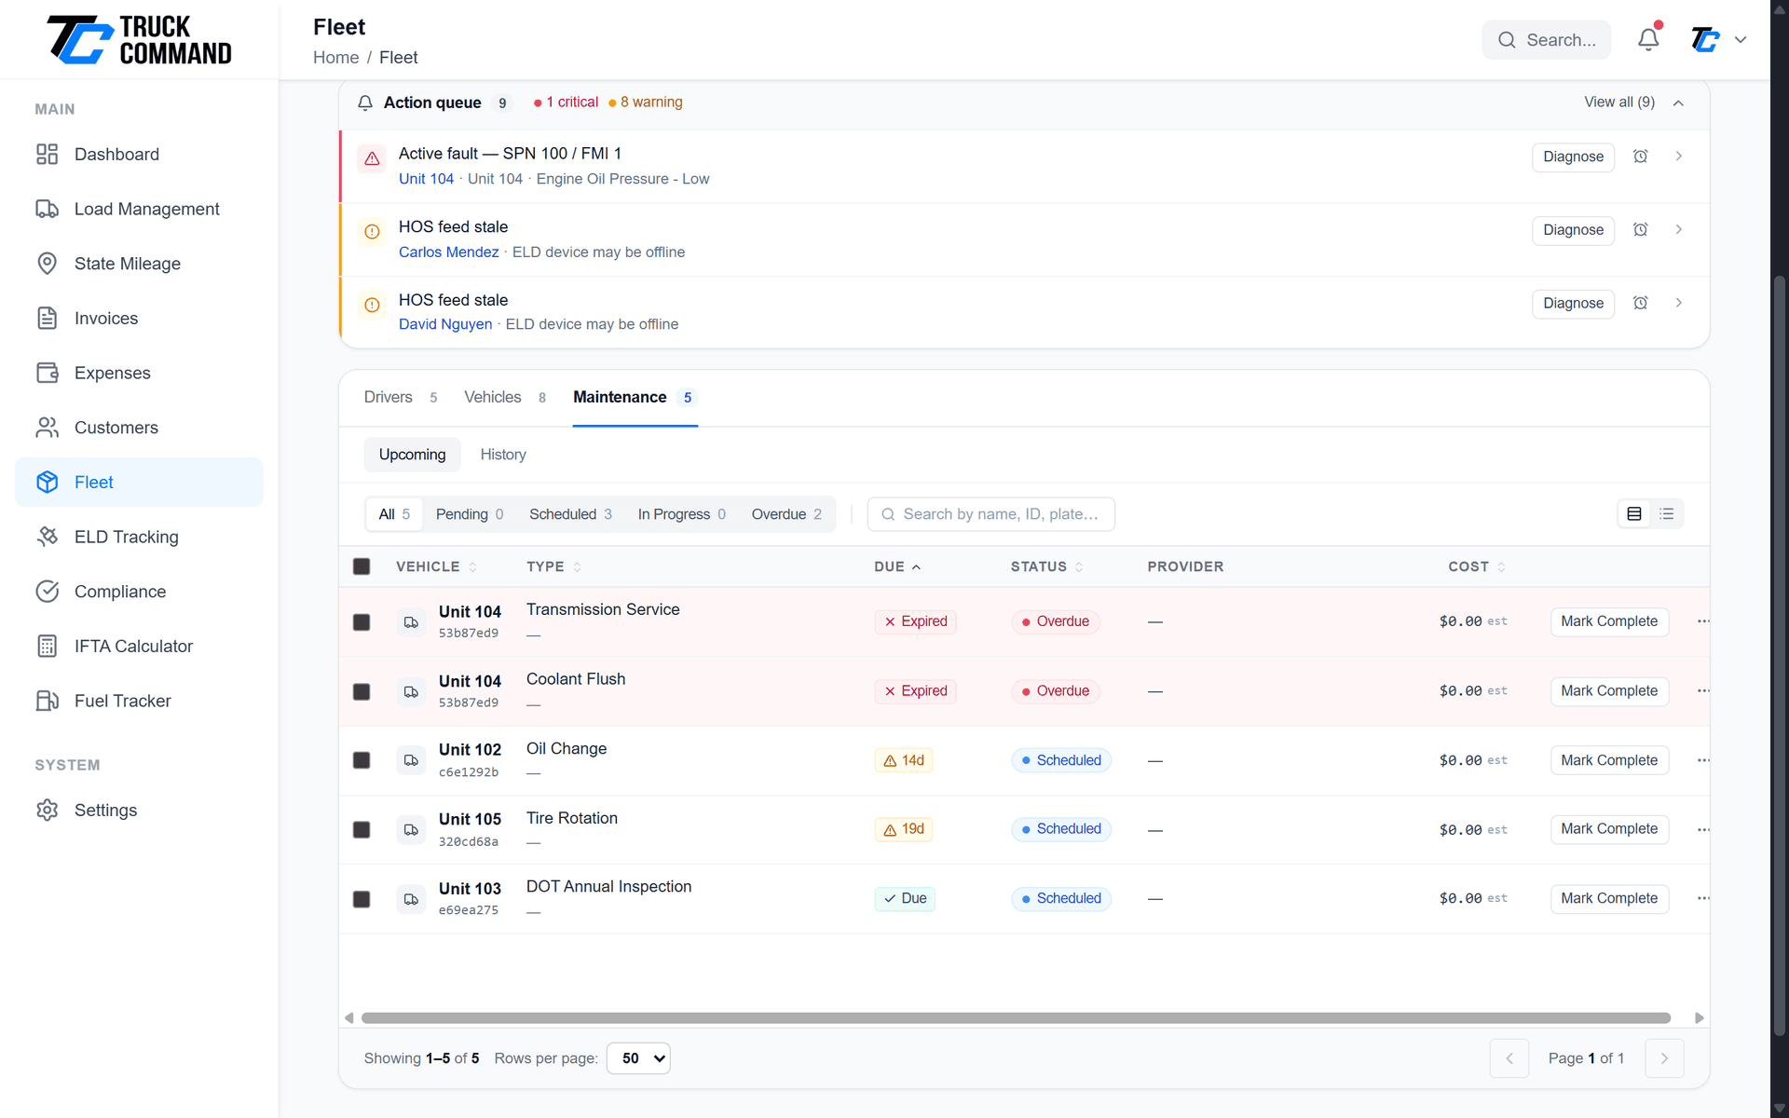Image resolution: width=1789 pixels, height=1118 pixels.
Task: Open more options for Transmission Service row
Action: click(1702, 621)
